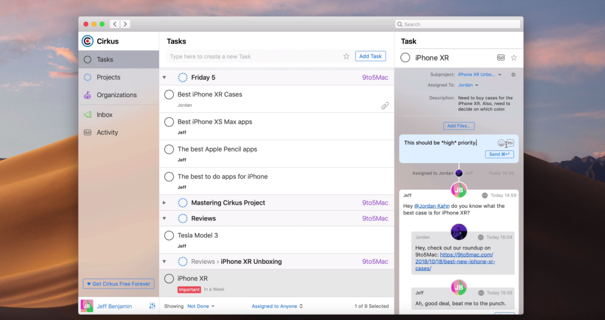The image size is (605, 320).
Task: Click the star icon in new task field
Action: tap(346, 56)
